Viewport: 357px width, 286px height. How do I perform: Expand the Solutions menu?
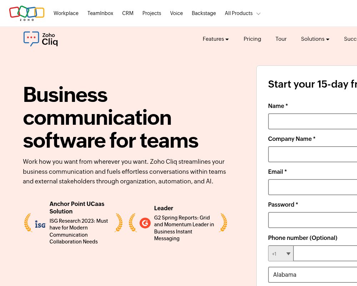[315, 39]
